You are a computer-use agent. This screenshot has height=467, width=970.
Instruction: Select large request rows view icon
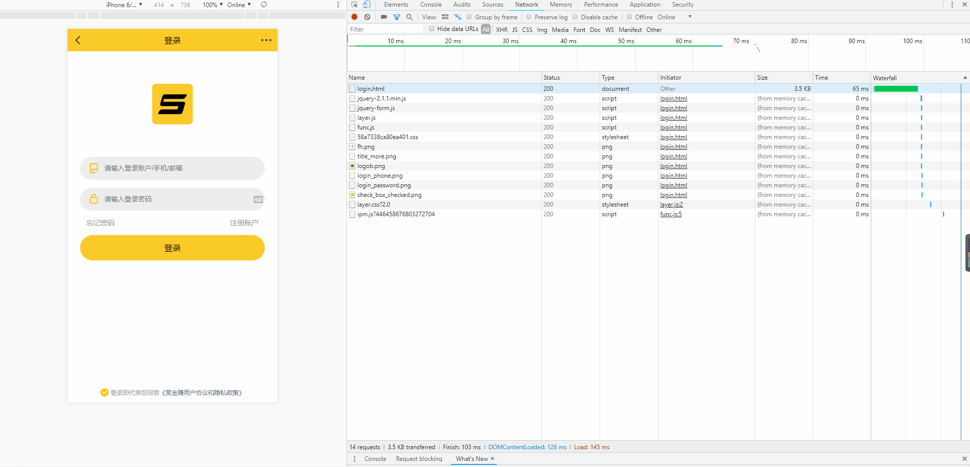(445, 17)
